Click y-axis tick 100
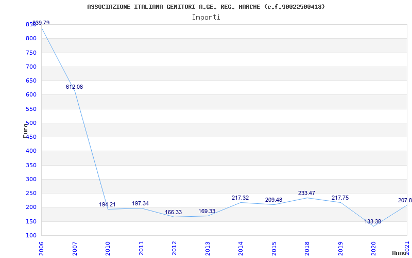 click(31, 236)
